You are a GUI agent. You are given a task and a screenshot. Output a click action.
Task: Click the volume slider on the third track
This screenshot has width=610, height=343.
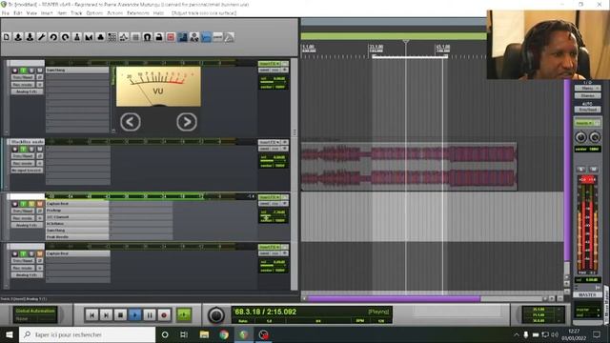273,216
